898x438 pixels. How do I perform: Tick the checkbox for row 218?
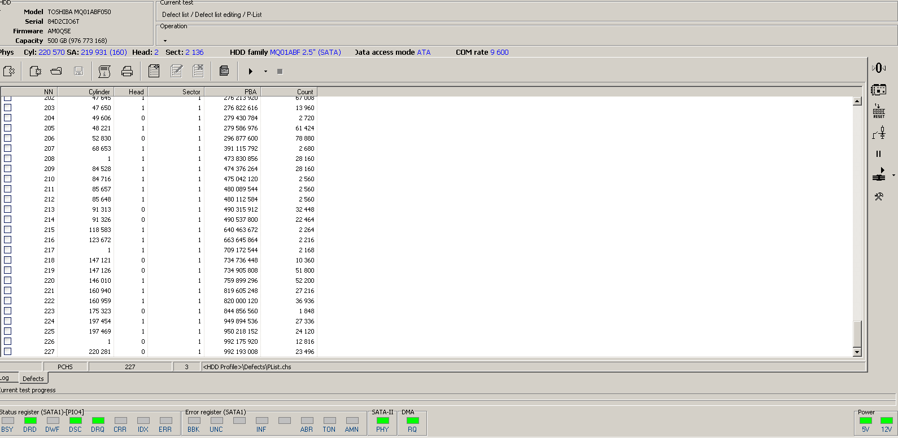pyautogui.click(x=8, y=260)
